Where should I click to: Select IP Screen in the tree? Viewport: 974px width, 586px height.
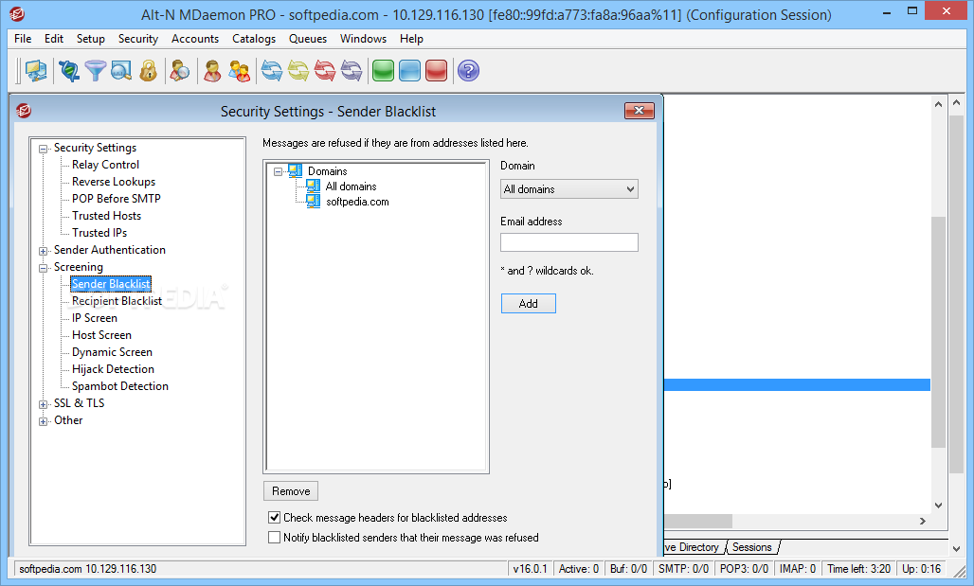click(x=95, y=318)
